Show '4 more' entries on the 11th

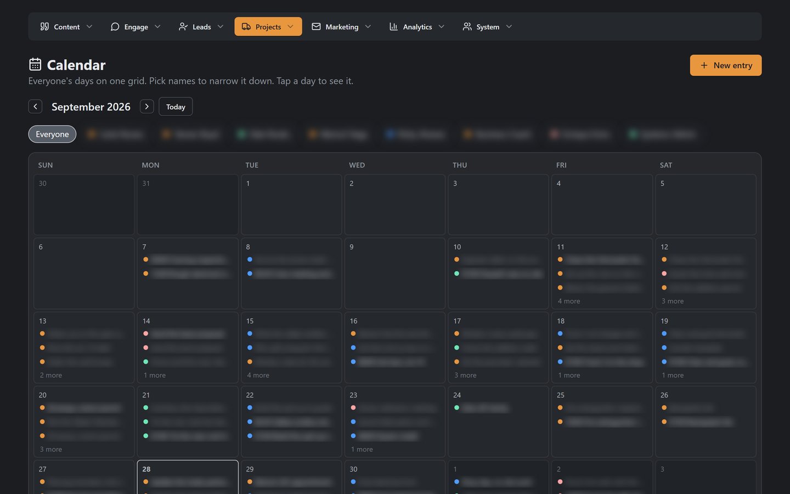click(569, 301)
